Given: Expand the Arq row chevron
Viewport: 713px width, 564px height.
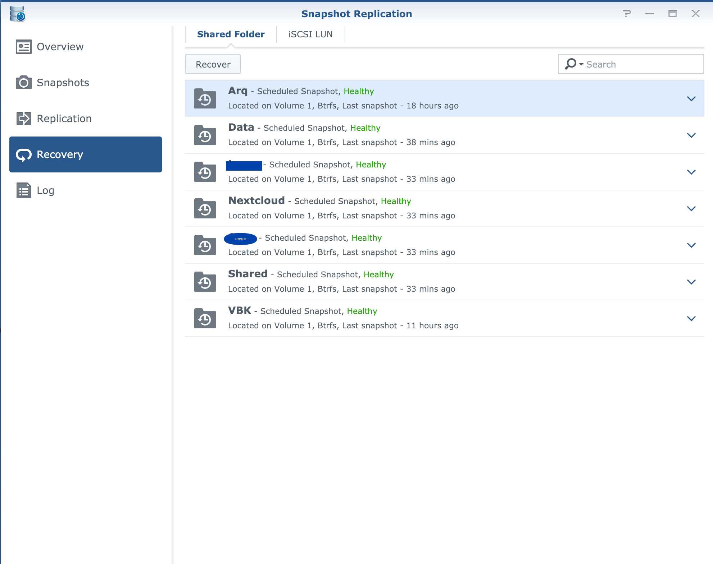Looking at the screenshot, I should click(691, 98).
